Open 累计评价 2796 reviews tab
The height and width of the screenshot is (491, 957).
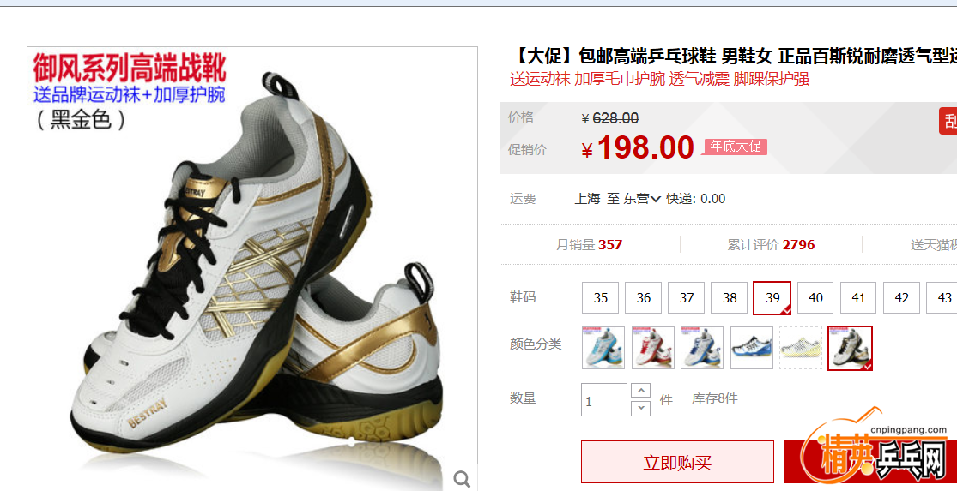pos(771,245)
